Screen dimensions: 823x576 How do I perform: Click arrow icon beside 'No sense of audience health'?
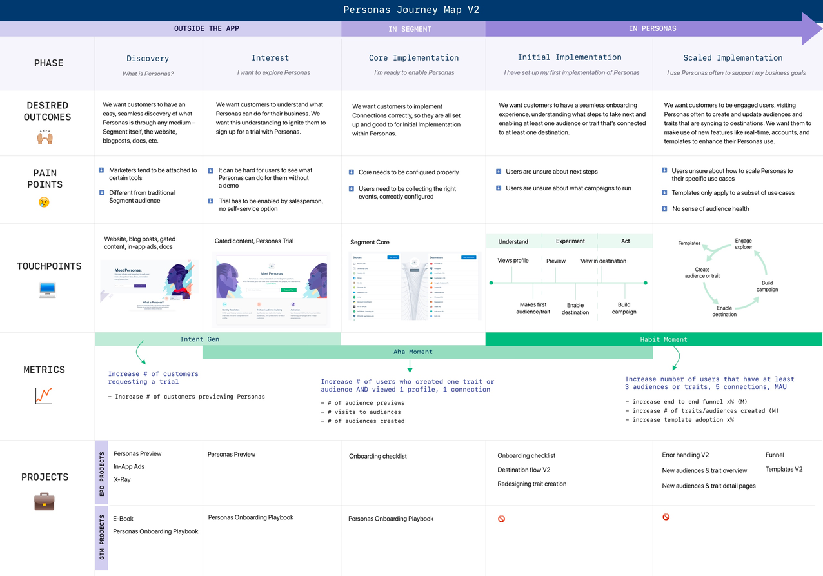[665, 208]
